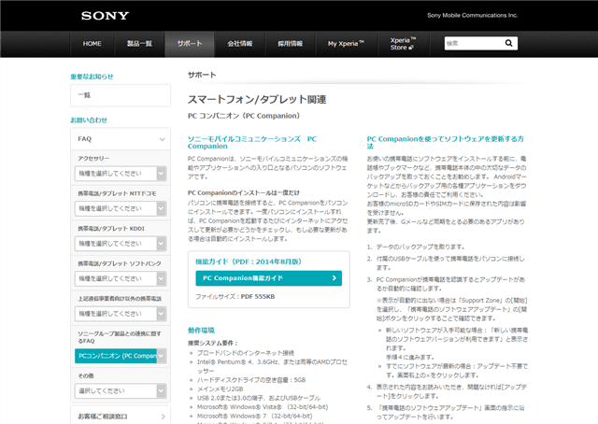Click PC Companionを使ってソフトウェアを更新する方法 heading
Image resolution: width=598 pixels, height=424 pixels.
pyautogui.click(x=445, y=142)
